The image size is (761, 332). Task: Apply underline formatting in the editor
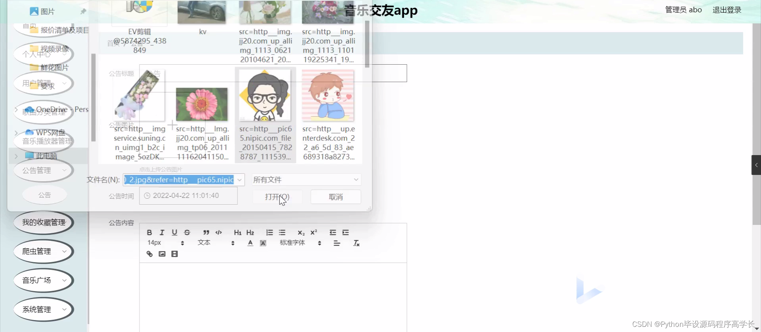pyautogui.click(x=174, y=232)
